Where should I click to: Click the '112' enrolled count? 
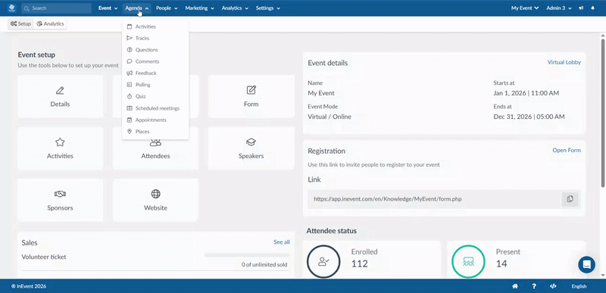pos(359,263)
